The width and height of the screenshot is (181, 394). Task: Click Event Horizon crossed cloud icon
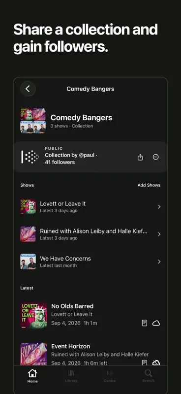pos(156,363)
